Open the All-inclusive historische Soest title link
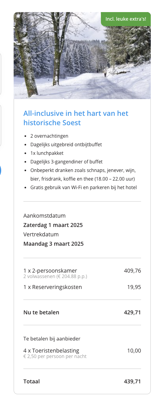 pos(76,118)
